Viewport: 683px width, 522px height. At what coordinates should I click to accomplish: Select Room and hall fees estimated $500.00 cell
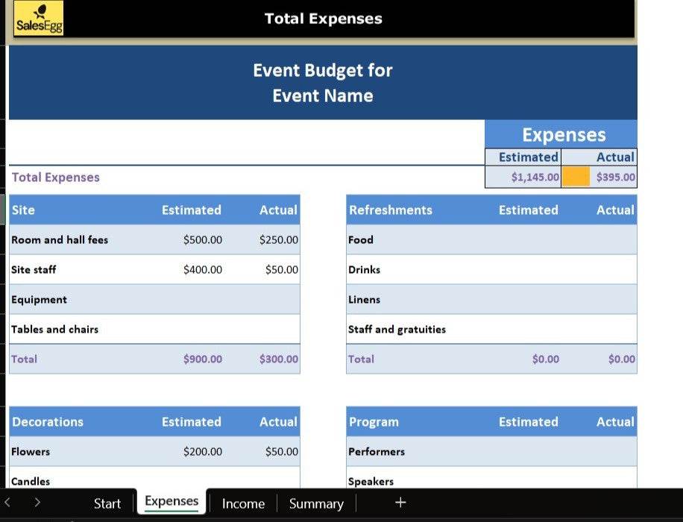[203, 240]
